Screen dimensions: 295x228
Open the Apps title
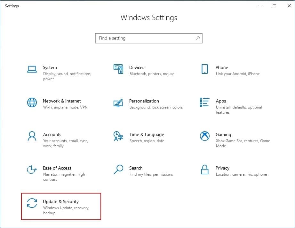pos(221,101)
